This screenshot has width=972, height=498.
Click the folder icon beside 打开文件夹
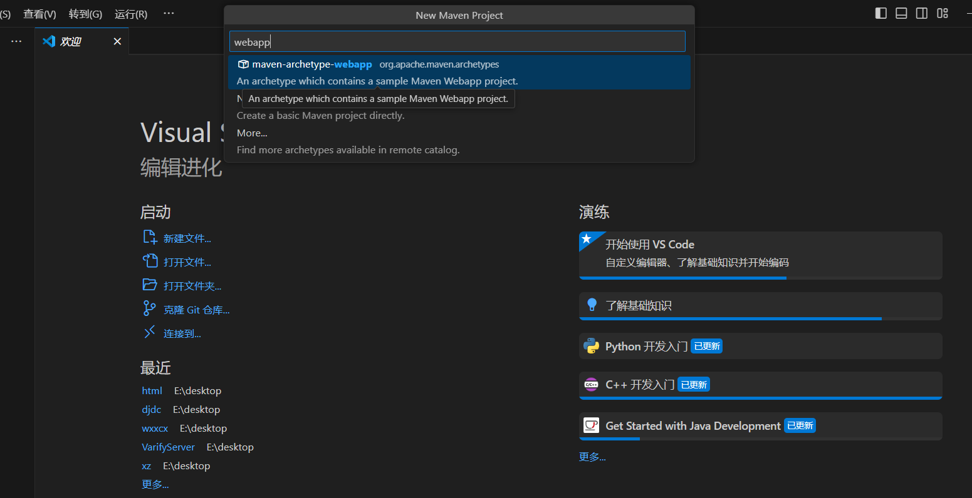tap(150, 285)
